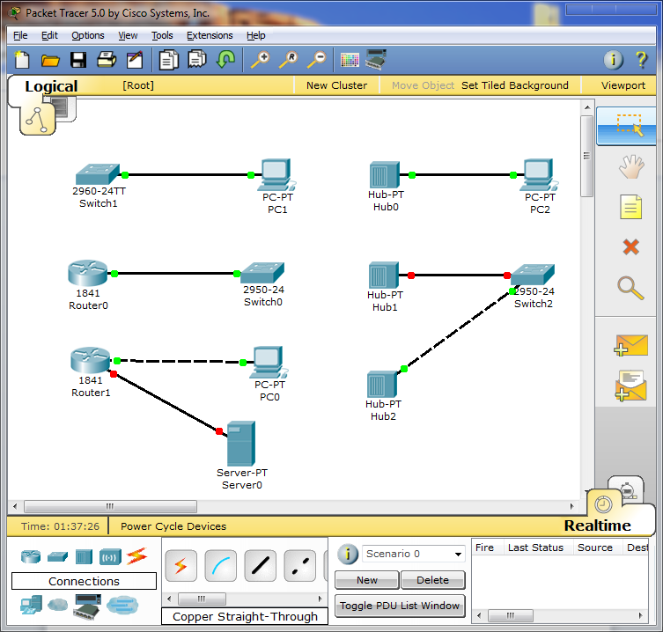Switch to the Physical workspace tab
This screenshot has height=632, width=663.
[x=64, y=108]
